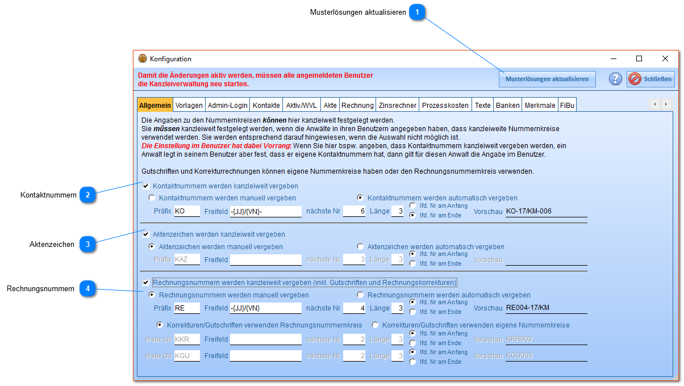
Task: Click the Aktenzeichen Präfix field KAZ
Action: (x=187, y=259)
